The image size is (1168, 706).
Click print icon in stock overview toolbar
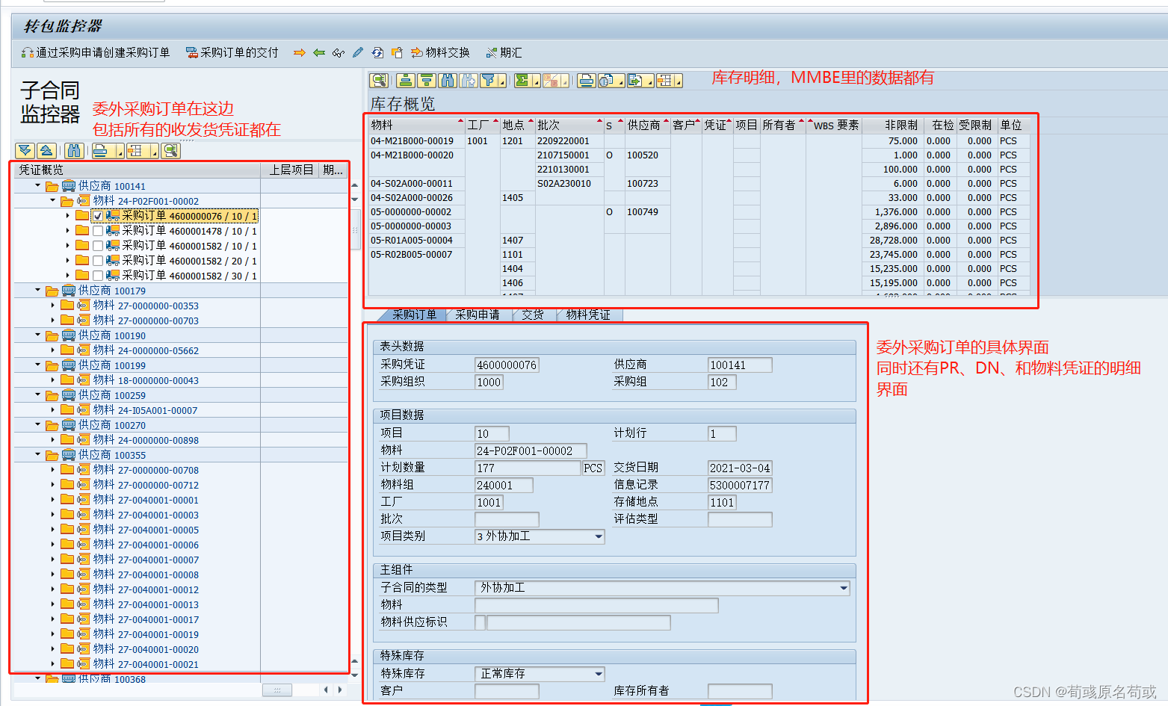coord(587,80)
